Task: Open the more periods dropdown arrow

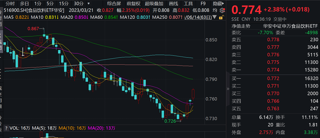Action: point(88,4)
